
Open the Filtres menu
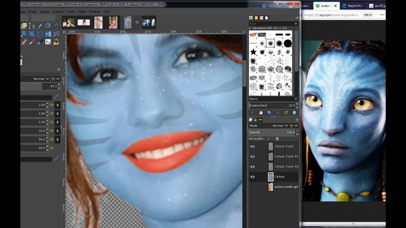pos(82,12)
